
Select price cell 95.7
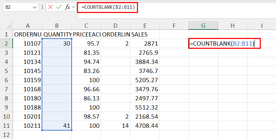point(86,44)
